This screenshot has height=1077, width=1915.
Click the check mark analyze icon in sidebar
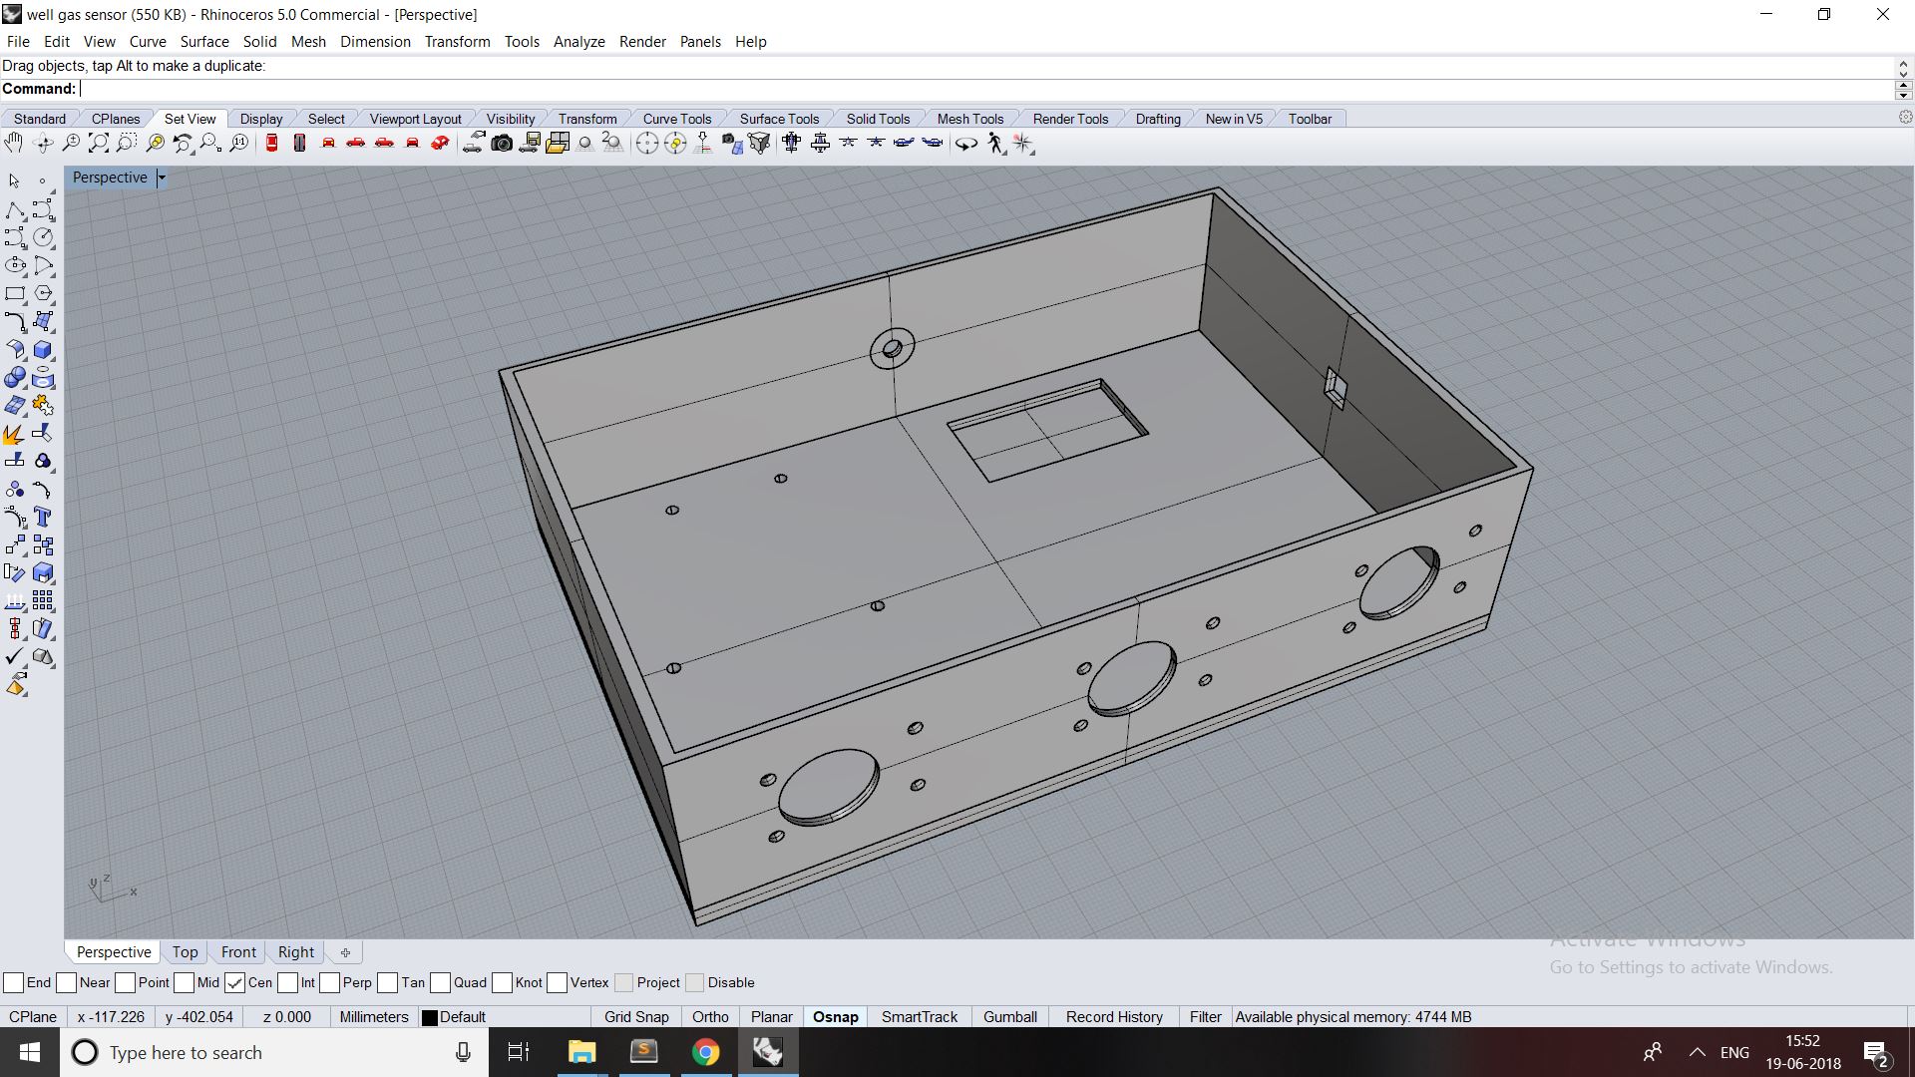tap(14, 657)
